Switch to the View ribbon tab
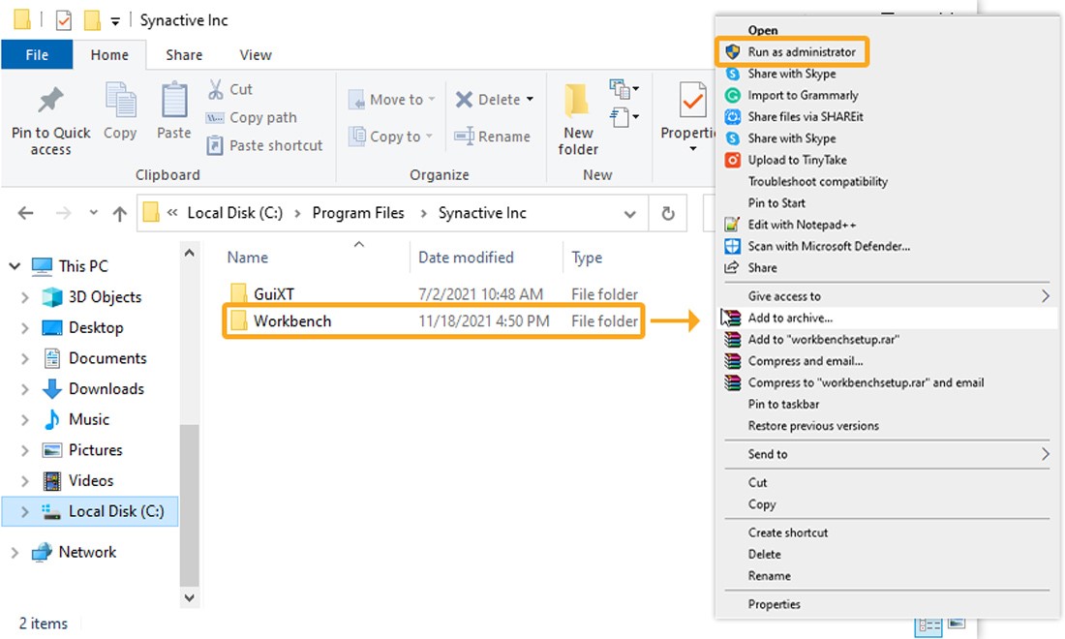 (256, 55)
